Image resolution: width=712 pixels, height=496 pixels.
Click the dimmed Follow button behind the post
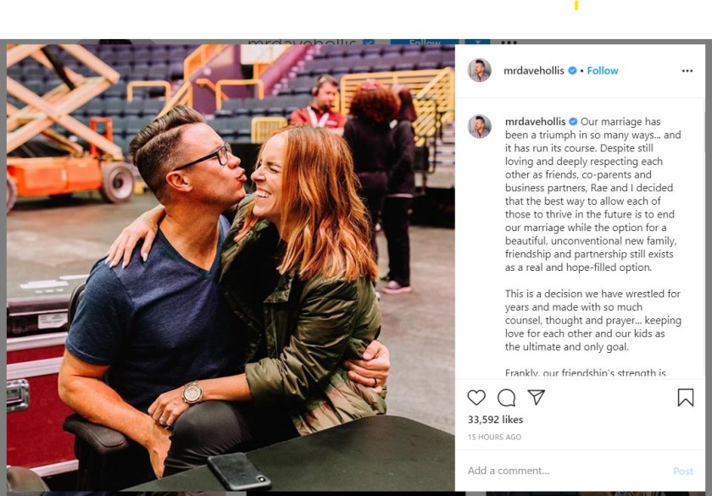[425, 41]
